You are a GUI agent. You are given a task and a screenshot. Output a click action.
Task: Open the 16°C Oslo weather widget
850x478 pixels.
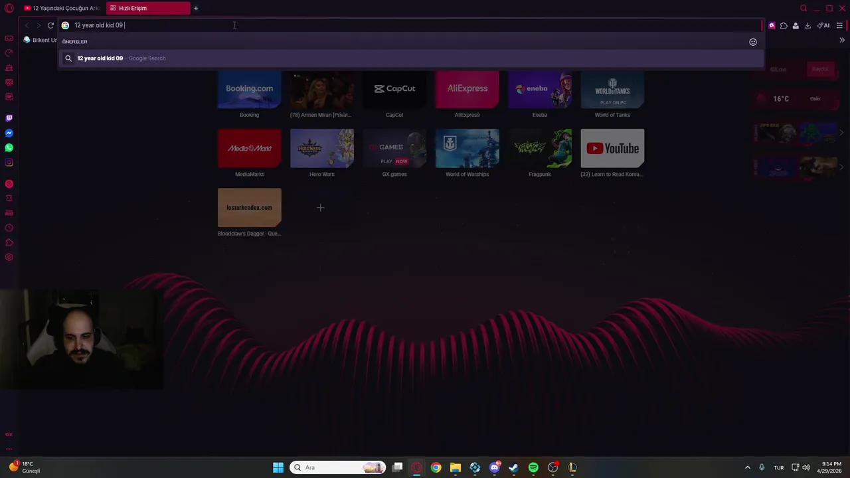point(797,99)
